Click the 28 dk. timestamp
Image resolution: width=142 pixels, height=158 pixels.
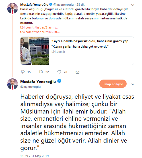pyautogui.click(x=81, y=5)
